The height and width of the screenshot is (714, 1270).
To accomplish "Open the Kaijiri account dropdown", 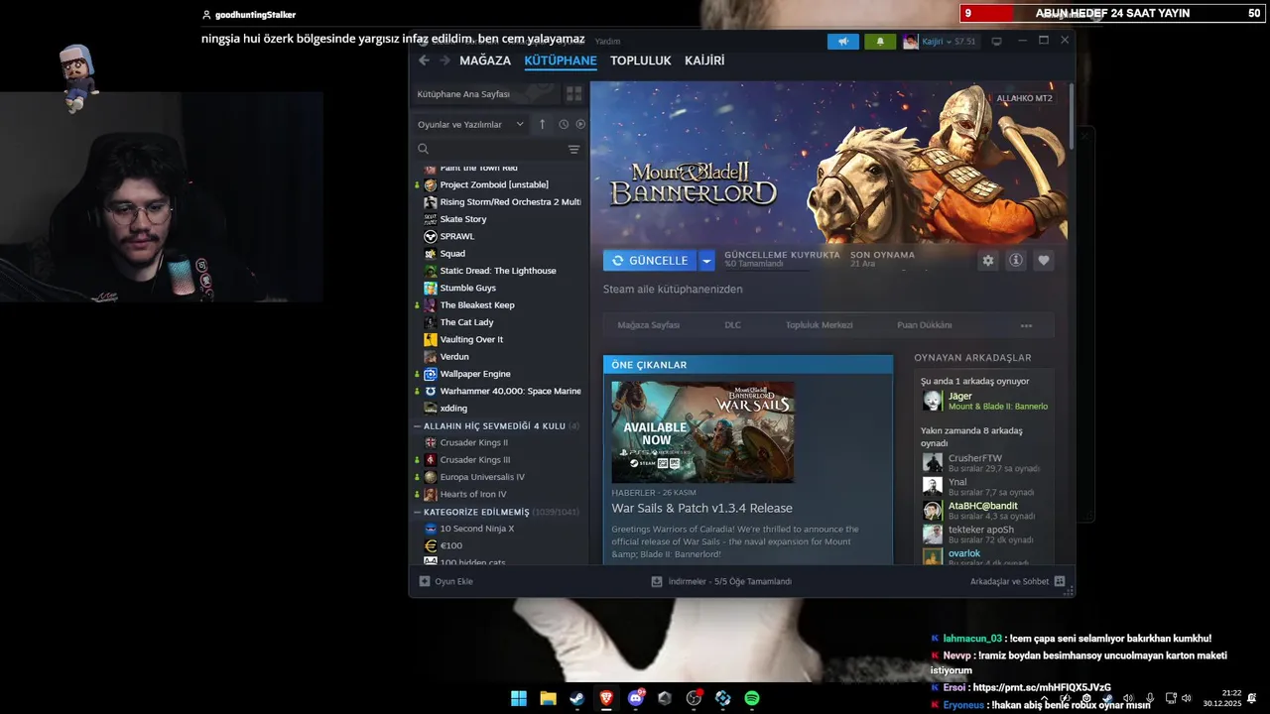I will coord(940,42).
